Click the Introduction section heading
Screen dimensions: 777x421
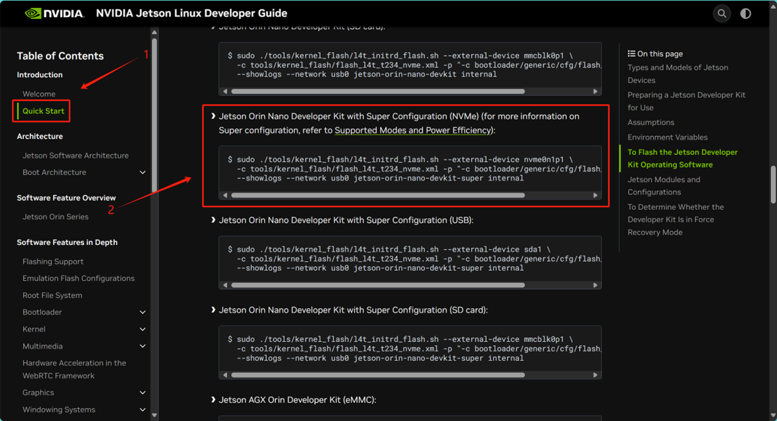[39, 74]
